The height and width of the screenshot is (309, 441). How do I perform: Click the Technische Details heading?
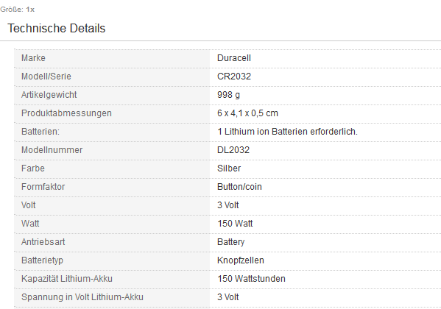[56, 29]
